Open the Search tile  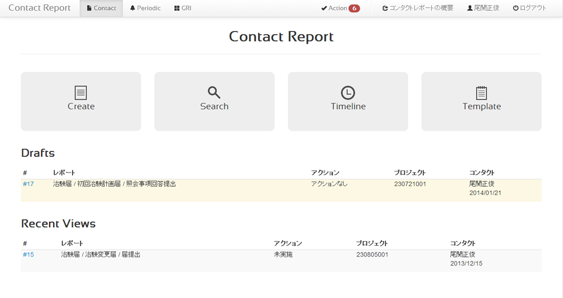(215, 101)
